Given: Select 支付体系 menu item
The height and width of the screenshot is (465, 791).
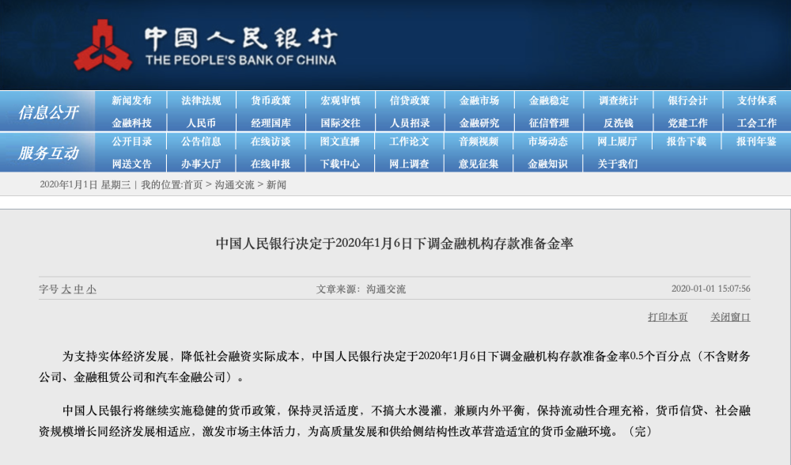Looking at the screenshot, I should pos(757,101).
